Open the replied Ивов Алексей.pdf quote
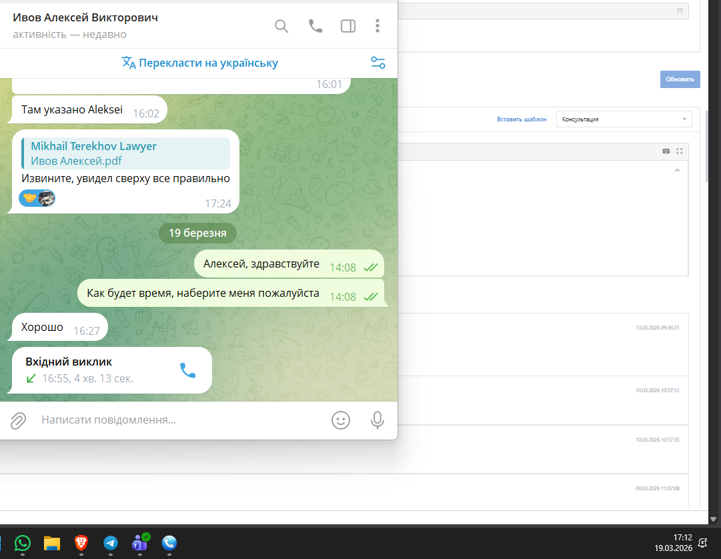 [x=125, y=153]
